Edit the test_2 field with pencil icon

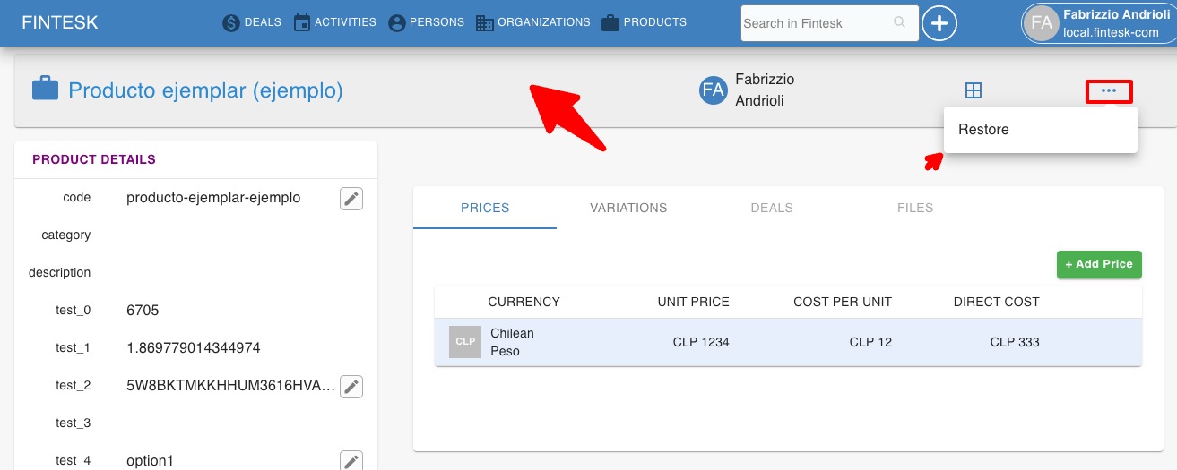(351, 387)
